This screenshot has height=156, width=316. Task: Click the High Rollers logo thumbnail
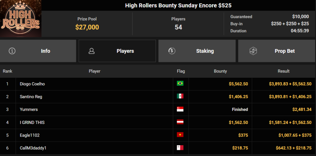tap(21, 18)
